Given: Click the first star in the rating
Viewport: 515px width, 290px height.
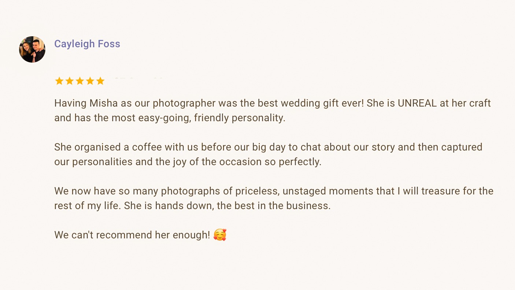Looking at the screenshot, I should click(x=59, y=81).
